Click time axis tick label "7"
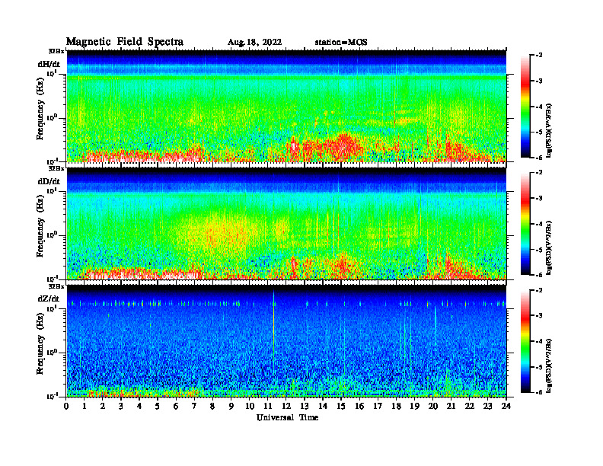 point(194,407)
